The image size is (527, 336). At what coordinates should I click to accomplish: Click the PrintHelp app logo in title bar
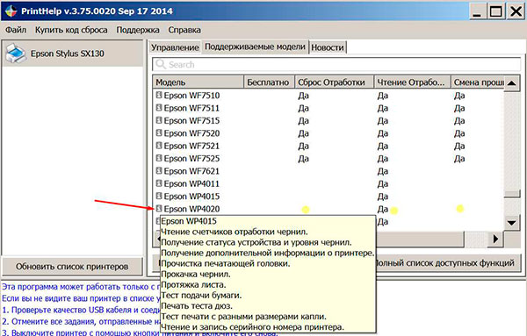(11, 11)
